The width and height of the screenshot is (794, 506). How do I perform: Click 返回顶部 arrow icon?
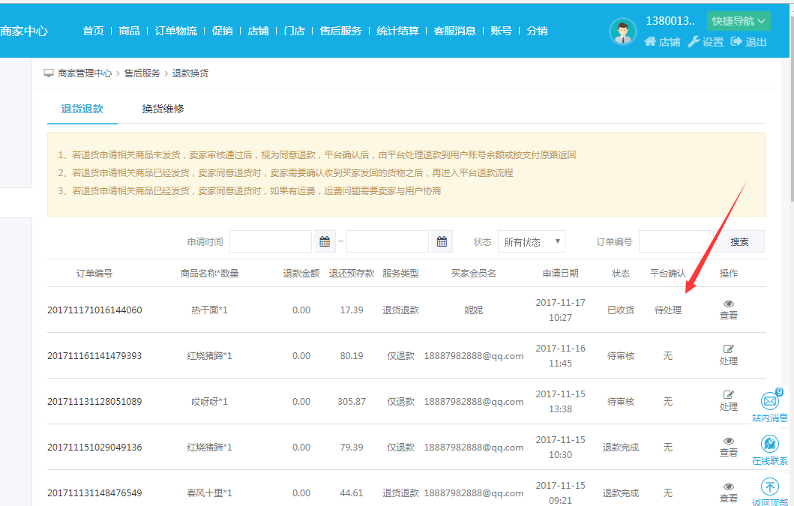pos(770,487)
